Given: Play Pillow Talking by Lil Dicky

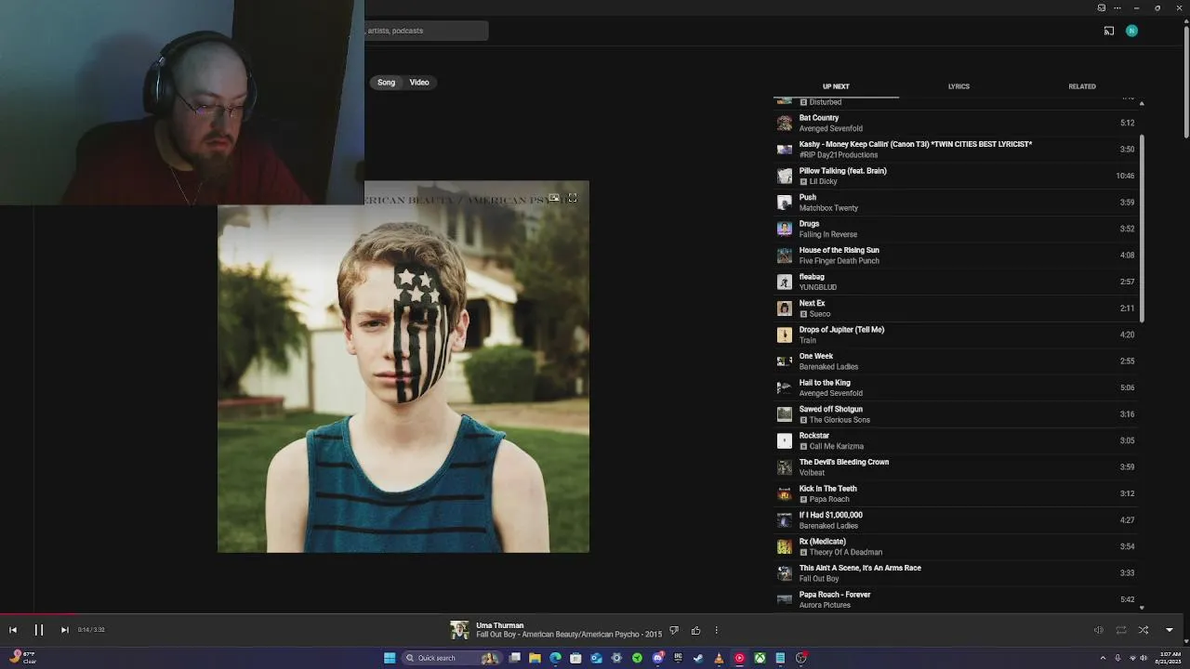Looking at the screenshot, I should pyautogui.click(x=956, y=176).
